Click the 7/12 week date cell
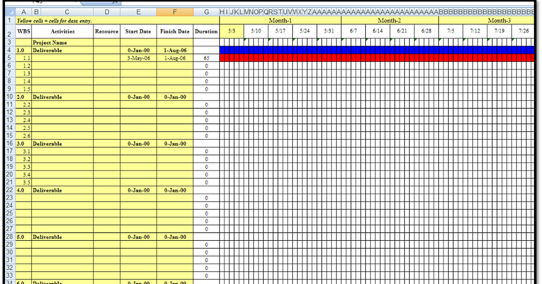 pyautogui.click(x=475, y=31)
